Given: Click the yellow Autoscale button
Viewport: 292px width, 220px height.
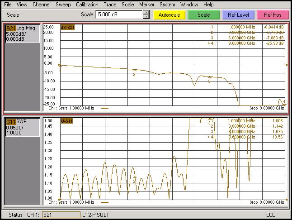Looking at the screenshot, I should (x=169, y=15).
